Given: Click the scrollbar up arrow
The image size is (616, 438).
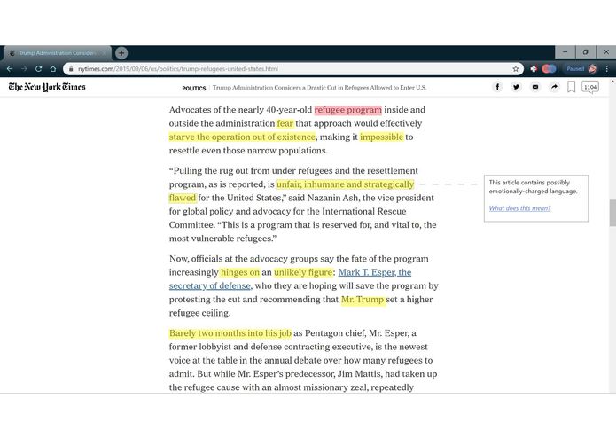Looking at the screenshot, I should tap(612, 82).
